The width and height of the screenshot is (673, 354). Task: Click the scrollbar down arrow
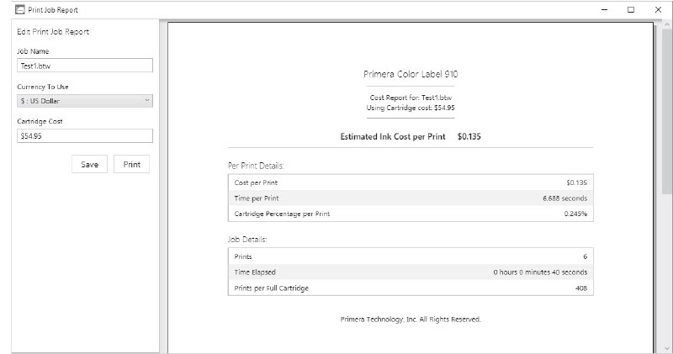[667, 348]
